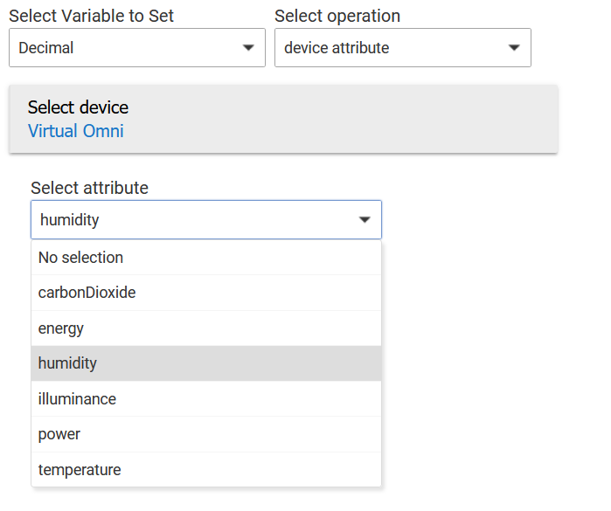Choose illuminance attribute option
This screenshot has height=511, width=611.
(77, 399)
